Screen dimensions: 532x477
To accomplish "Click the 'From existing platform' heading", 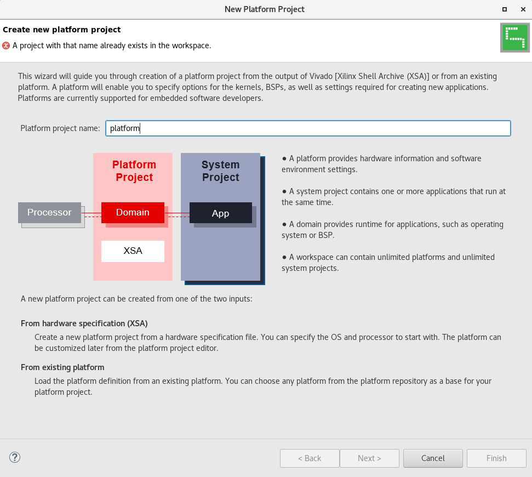I will pos(62,367).
